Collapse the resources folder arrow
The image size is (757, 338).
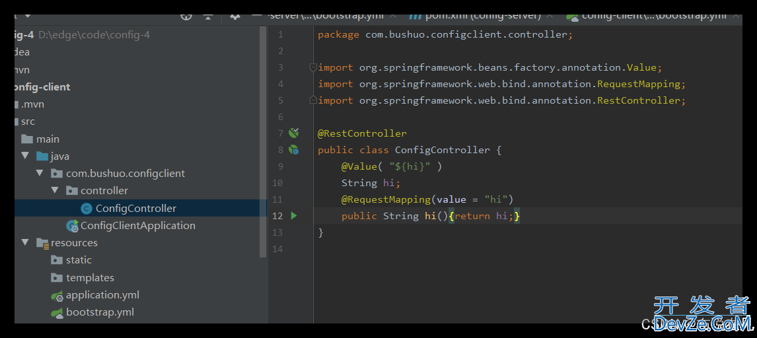click(x=25, y=243)
